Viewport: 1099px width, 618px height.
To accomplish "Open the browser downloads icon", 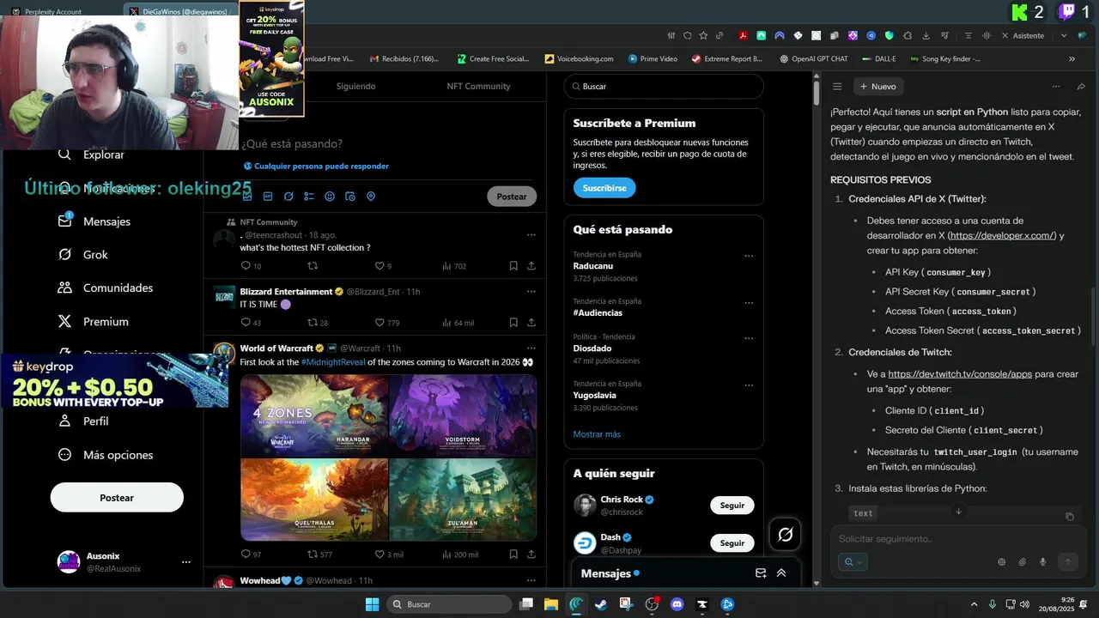I will point(926,36).
